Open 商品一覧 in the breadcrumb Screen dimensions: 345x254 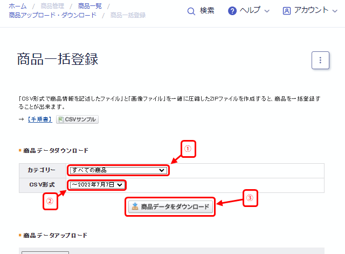point(89,5)
